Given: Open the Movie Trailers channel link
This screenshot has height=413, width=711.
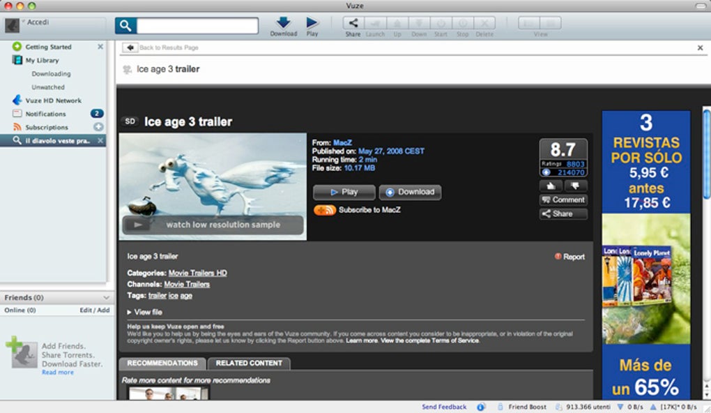Looking at the screenshot, I should click(187, 284).
